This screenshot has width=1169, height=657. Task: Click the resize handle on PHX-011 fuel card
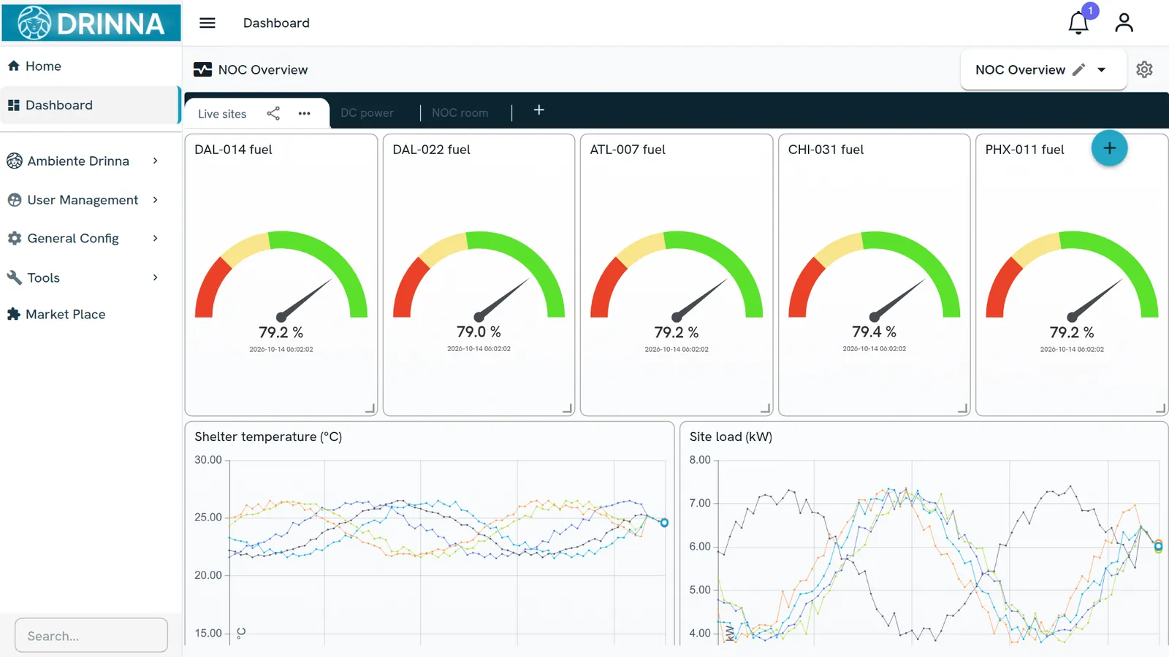point(1161,409)
